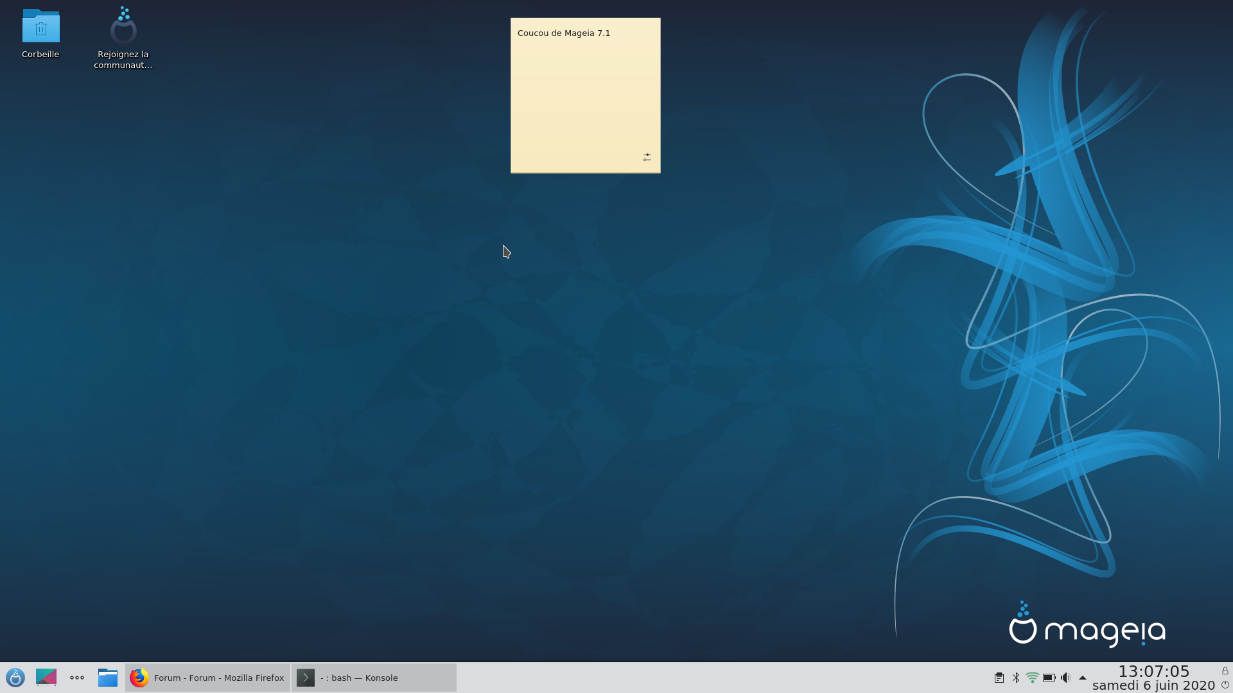Open the sticky note configure button
The image size is (1233, 693).
pos(647,157)
